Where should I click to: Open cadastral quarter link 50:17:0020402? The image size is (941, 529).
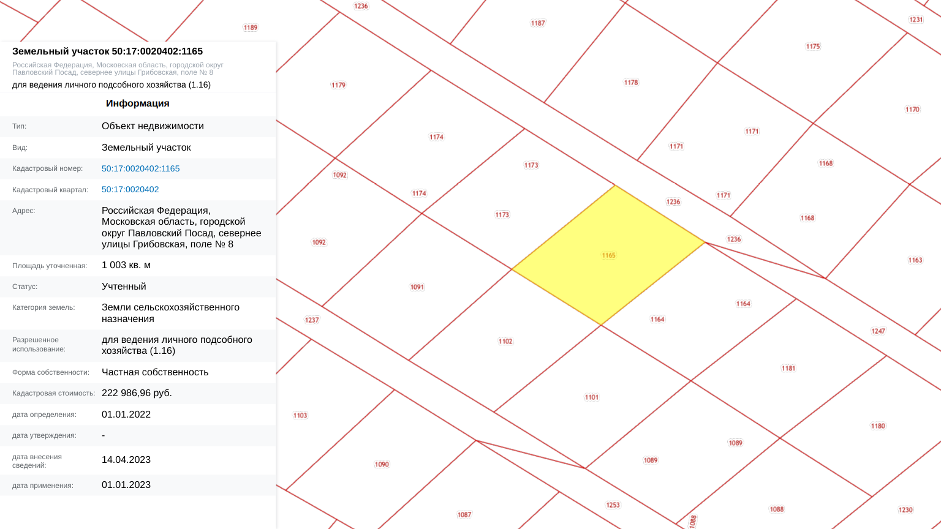coord(130,189)
